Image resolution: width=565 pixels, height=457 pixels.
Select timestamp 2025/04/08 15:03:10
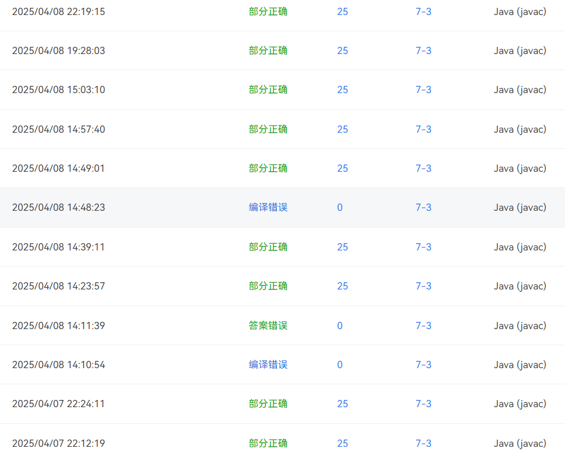(58, 89)
